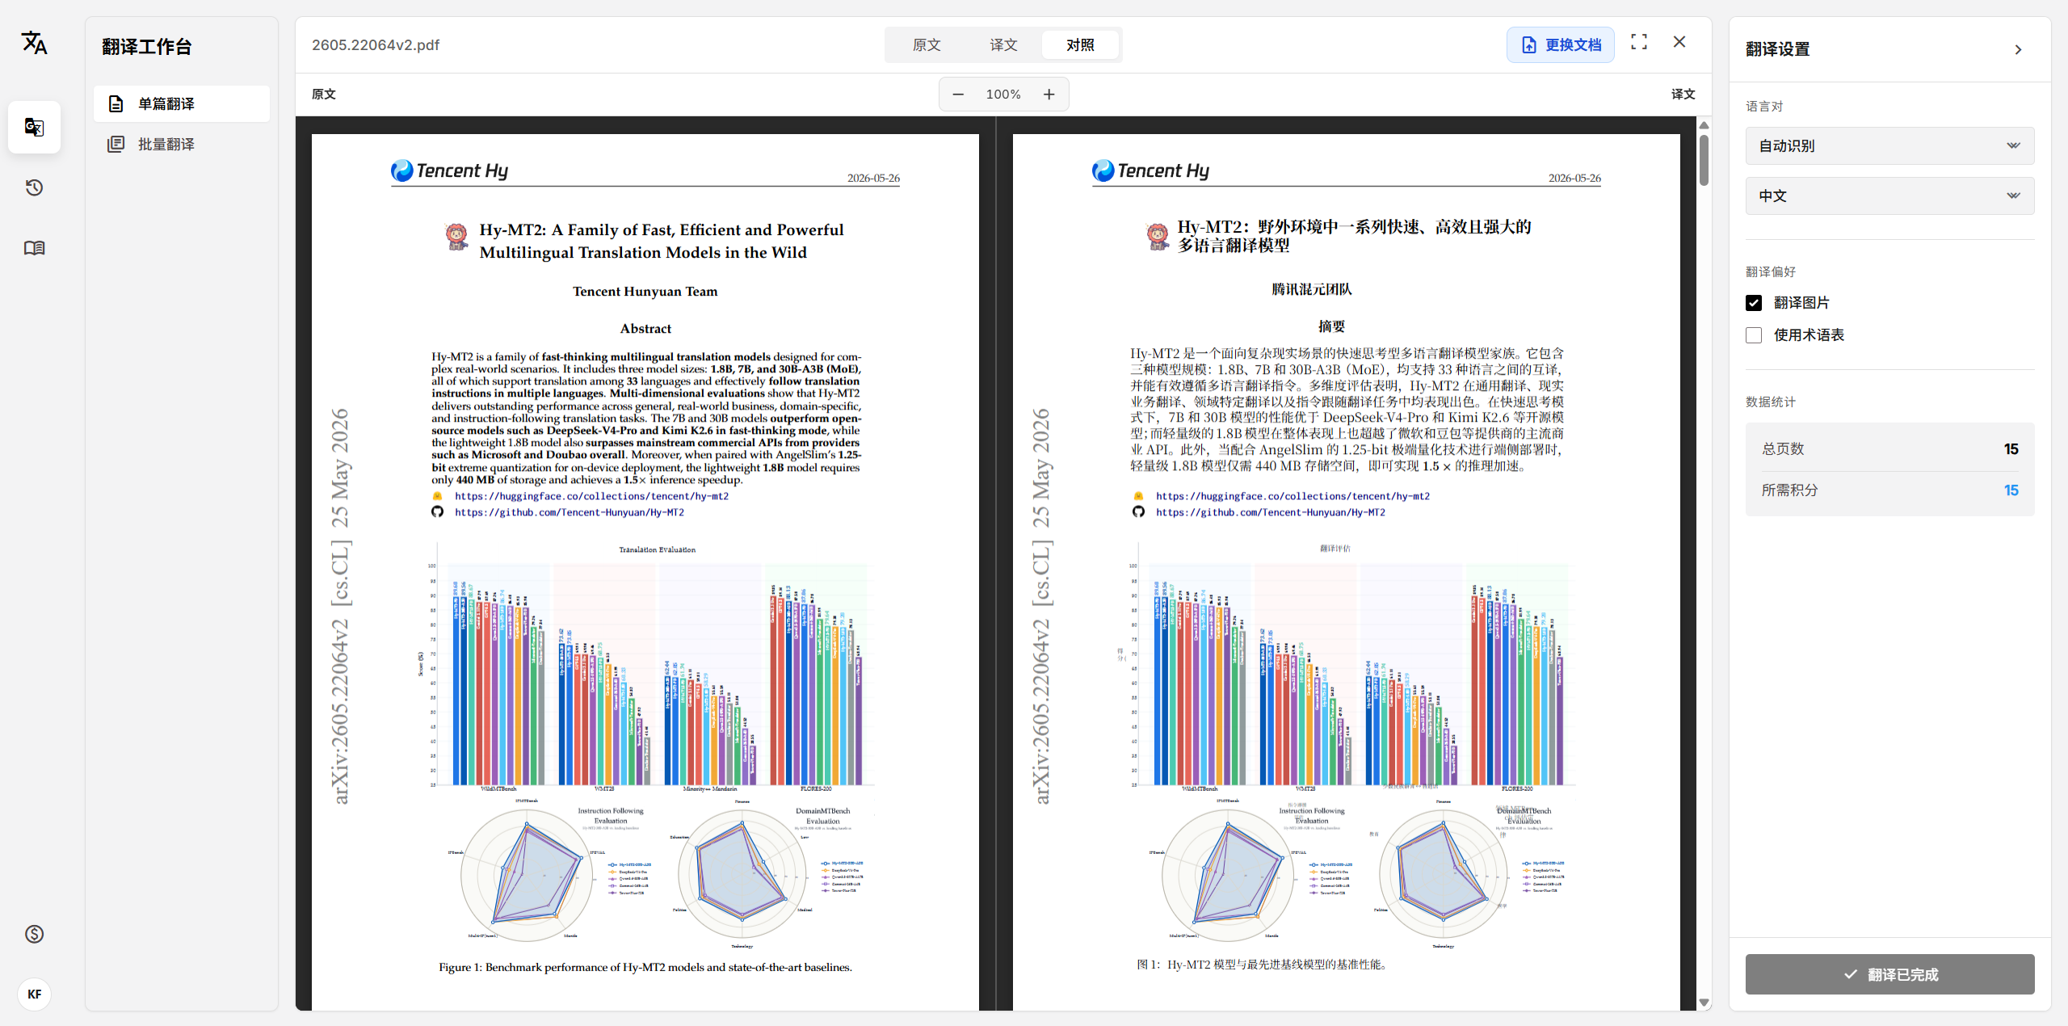Open the glossary book icon
The width and height of the screenshot is (2068, 1026).
(x=34, y=248)
